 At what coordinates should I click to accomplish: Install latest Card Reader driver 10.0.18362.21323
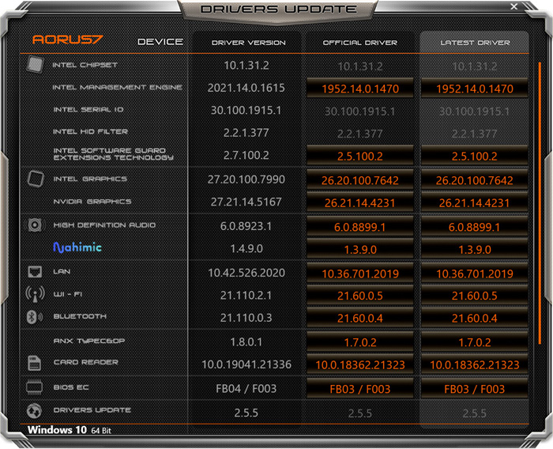475,364
